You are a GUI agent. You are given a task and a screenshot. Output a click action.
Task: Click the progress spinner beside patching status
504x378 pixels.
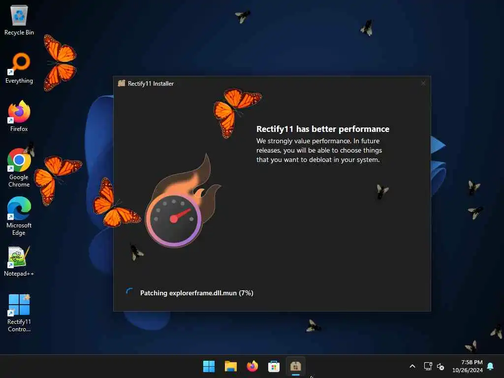[x=129, y=292]
